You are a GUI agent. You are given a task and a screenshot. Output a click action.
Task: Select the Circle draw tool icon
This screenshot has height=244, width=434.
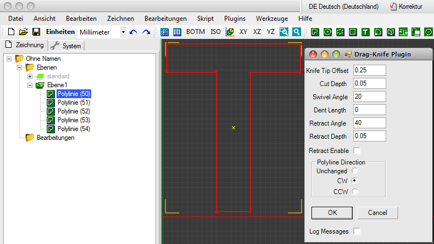pyautogui.click(x=328, y=32)
